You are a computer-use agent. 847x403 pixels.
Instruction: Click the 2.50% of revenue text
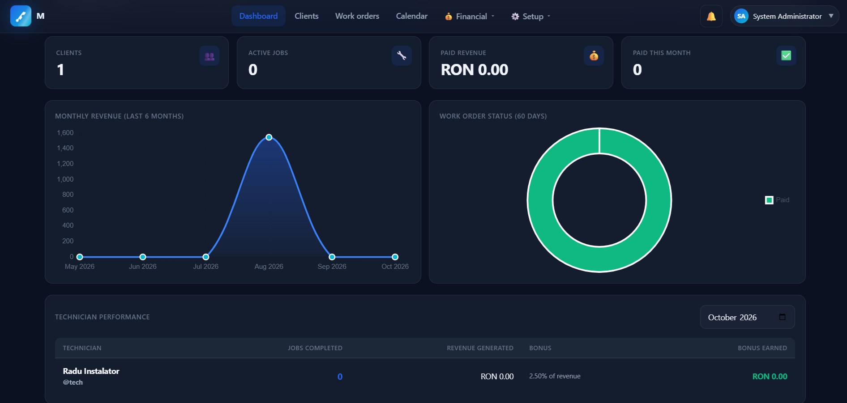pyautogui.click(x=555, y=376)
